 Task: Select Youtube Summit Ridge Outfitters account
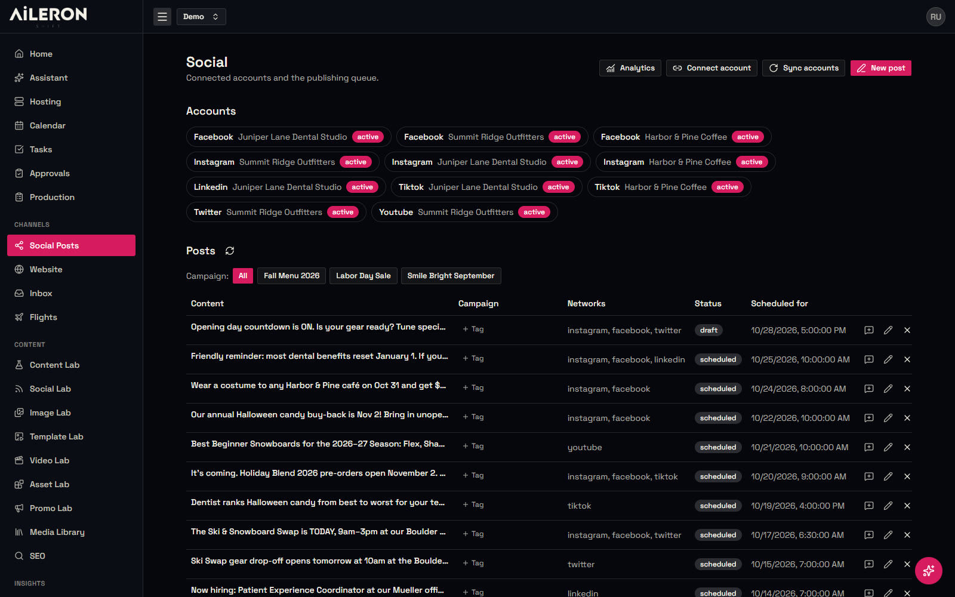point(464,212)
